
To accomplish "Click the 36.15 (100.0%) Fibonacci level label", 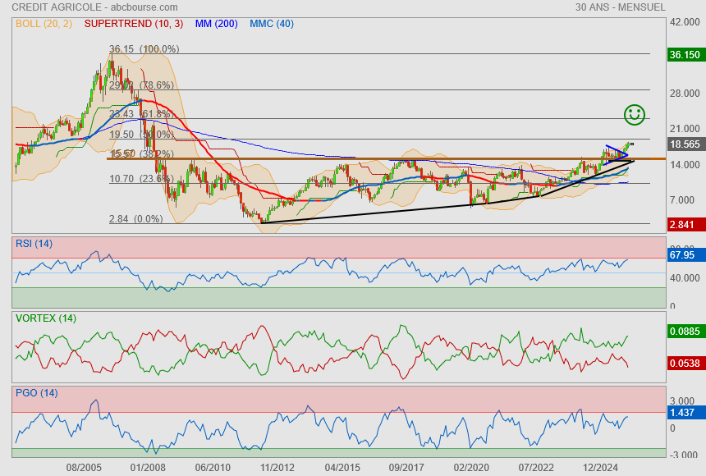I will [x=144, y=49].
